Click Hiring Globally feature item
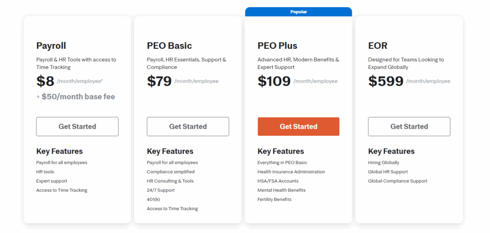The image size is (490, 233). 384,163
